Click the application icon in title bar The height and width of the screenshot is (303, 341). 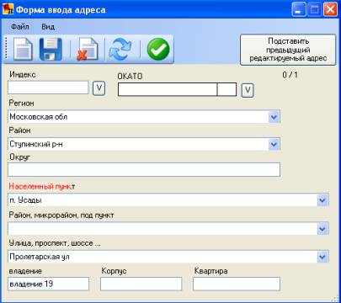pyautogui.click(x=8, y=9)
